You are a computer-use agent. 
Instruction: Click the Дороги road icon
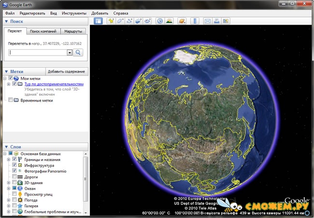tap(20, 177)
